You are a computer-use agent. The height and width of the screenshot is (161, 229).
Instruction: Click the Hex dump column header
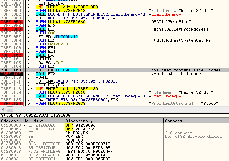click(43, 121)
